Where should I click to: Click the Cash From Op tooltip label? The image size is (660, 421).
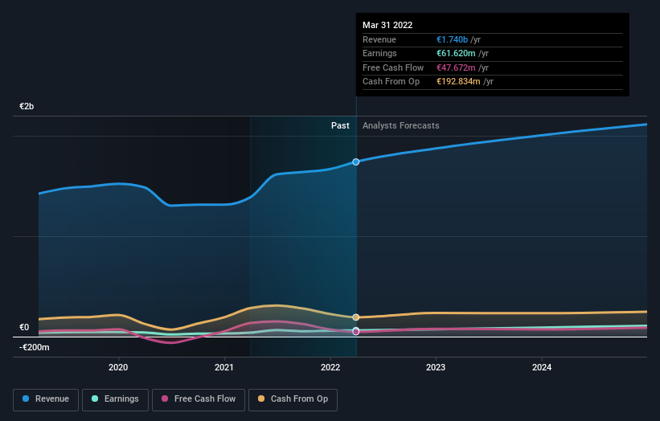(x=391, y=82)
